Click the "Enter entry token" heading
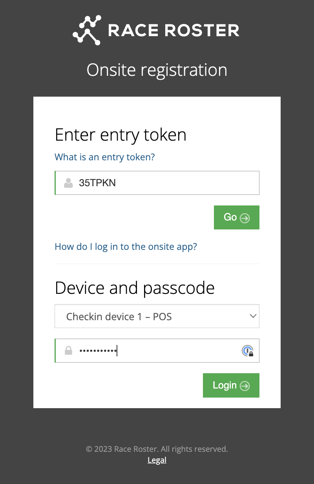 click(x=120, y=135)
